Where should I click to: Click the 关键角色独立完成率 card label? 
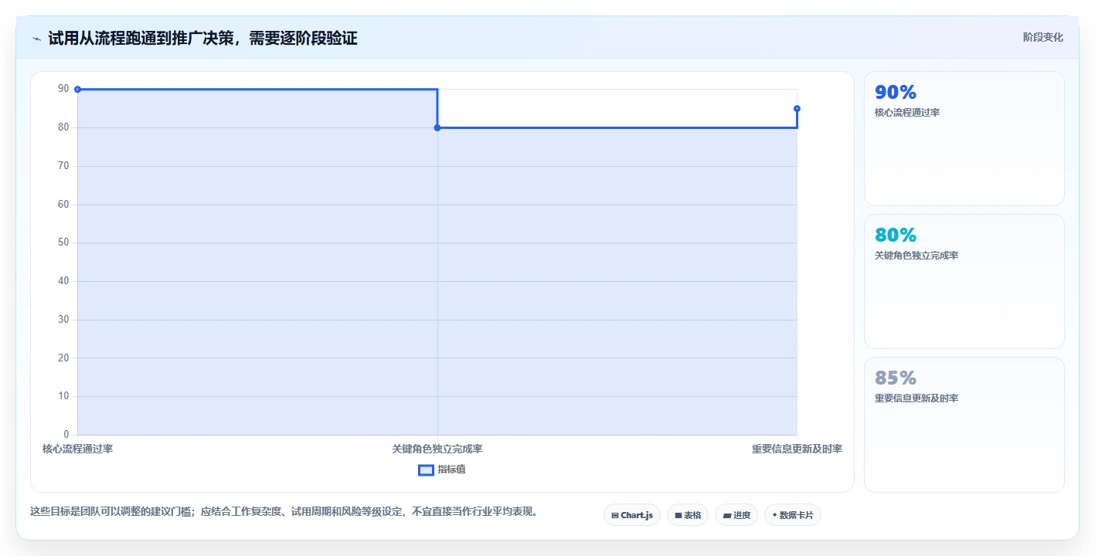tap(916, 256)
